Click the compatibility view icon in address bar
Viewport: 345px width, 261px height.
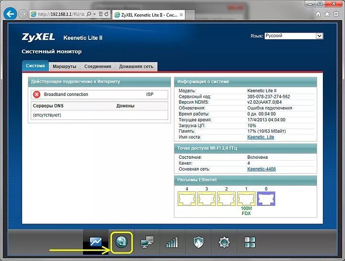[101, 14]
